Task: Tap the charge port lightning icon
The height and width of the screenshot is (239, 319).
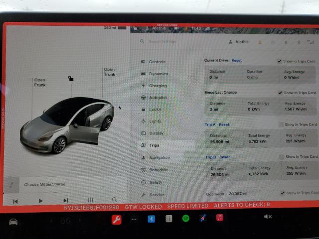Action: tap(120, 108)
